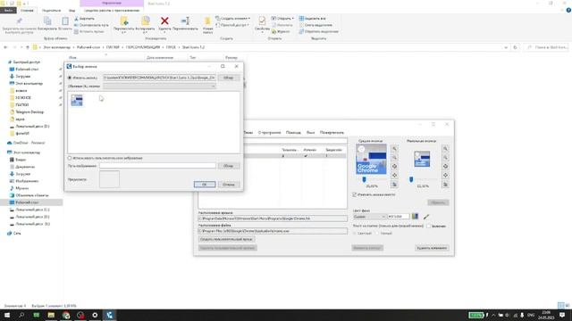Expand the Copy To (Копировать в) dropdown
This screenshot has height=321, width=572.
[x=145, y=32]
